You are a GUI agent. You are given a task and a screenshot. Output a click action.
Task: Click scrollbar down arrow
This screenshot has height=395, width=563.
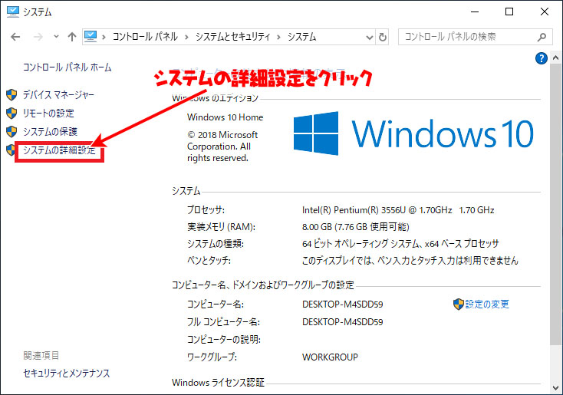[x=555, y=388]
